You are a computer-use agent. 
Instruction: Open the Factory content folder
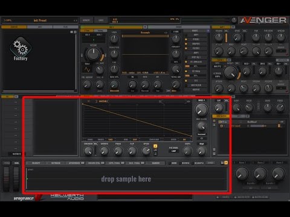(x=21, y=49)
